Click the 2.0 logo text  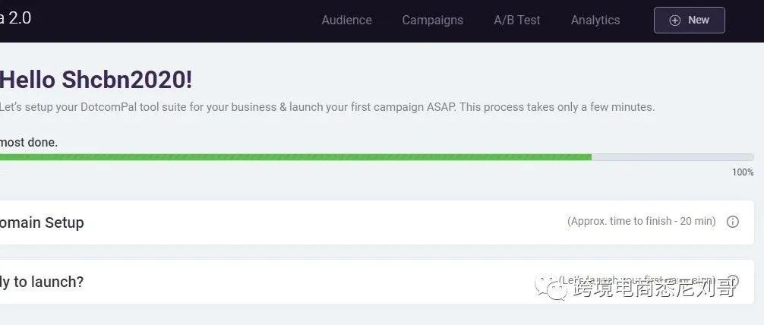(x=16, y=18)
